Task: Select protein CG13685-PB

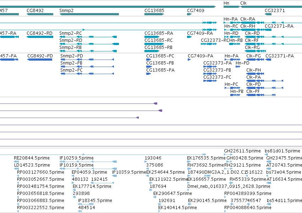Action: pos(160,63)
